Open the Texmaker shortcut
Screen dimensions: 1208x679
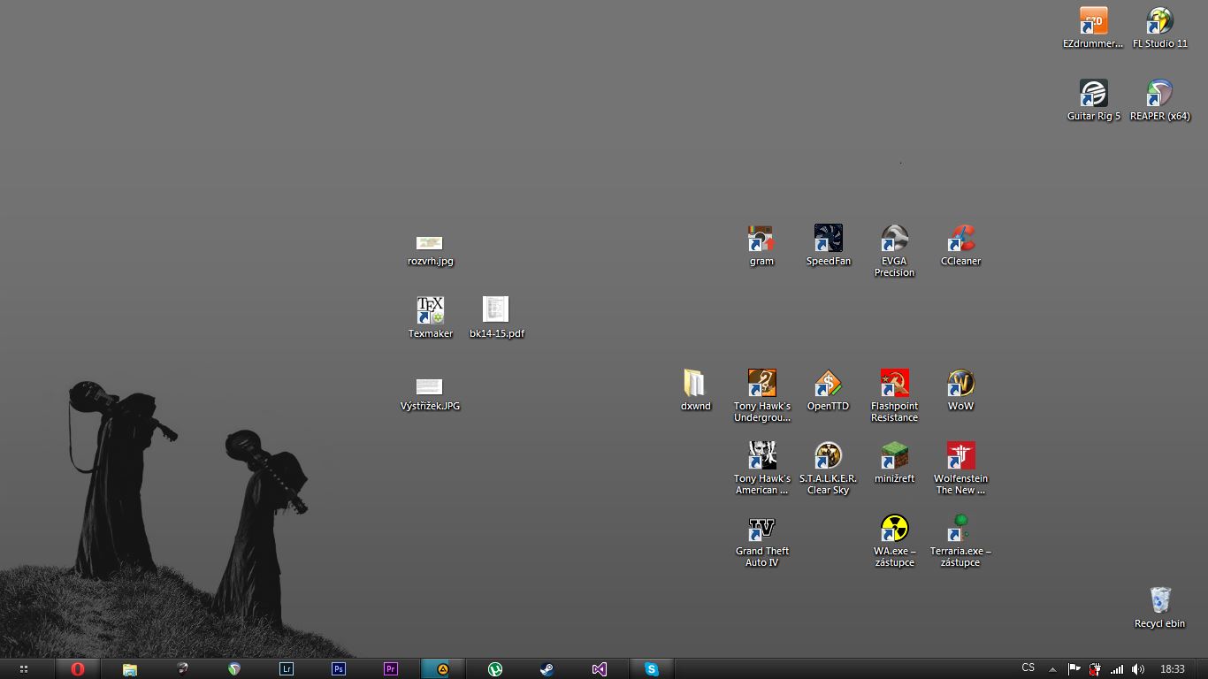click(x=430, y=317)
